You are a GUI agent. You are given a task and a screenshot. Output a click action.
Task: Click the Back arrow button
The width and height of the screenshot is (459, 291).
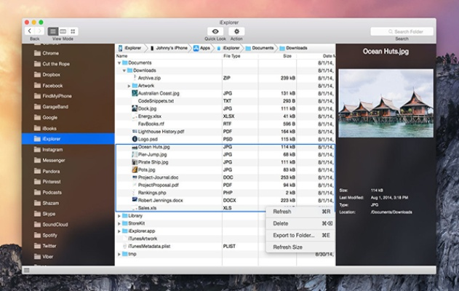[x=30, y=31]
